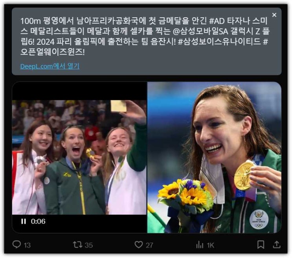The width and height of the screenshot is (292, 258).
Task: Open the DeepL.com link
Action: pos(50,66)
